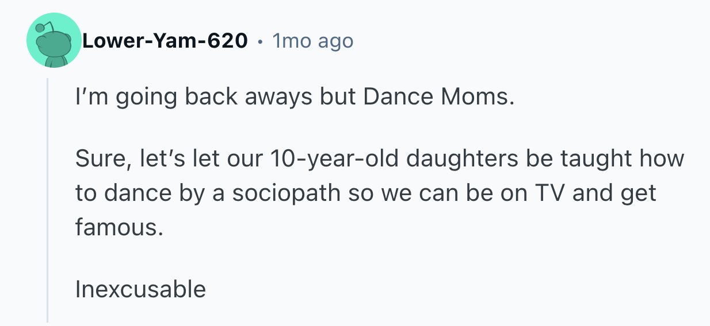
Task: Collapse the comment using the vertical thread line
Action: pyautogui.click(x=47, y=201)
